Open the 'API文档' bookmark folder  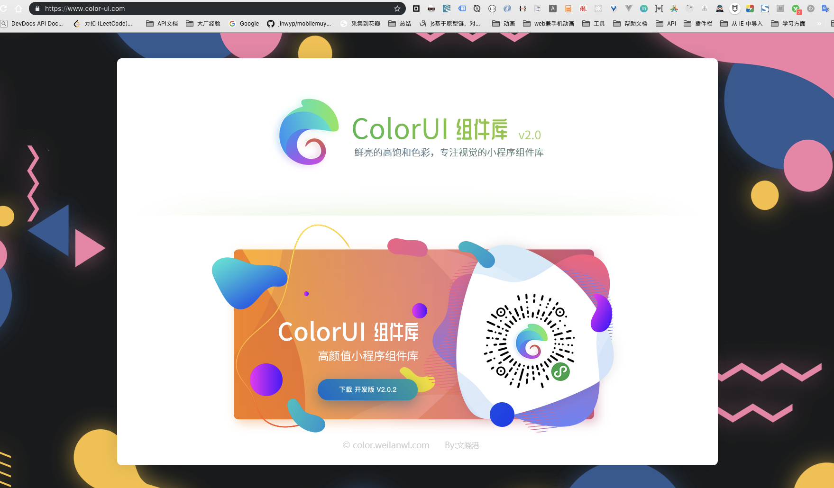click(x=162, y=24)
